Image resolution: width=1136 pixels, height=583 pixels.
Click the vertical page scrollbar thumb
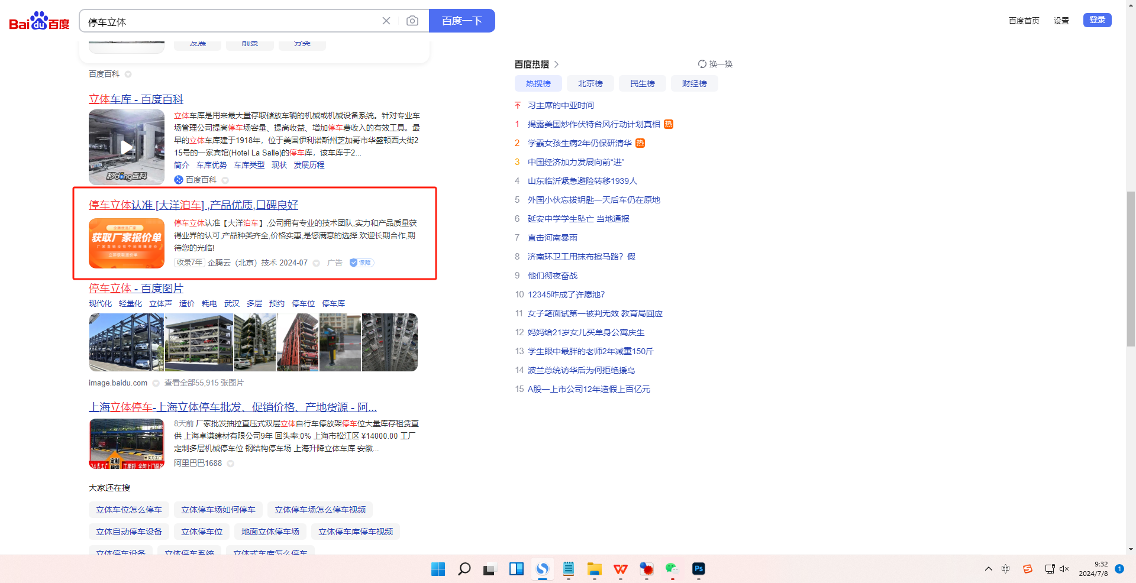(1131, 269)
